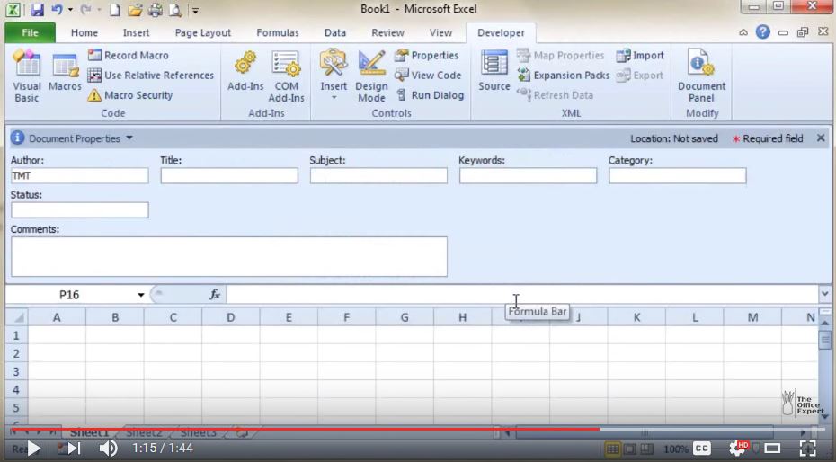Click the Open folder icon
The height and width of the screenshot is (462, 836).
tap(135, 10)
